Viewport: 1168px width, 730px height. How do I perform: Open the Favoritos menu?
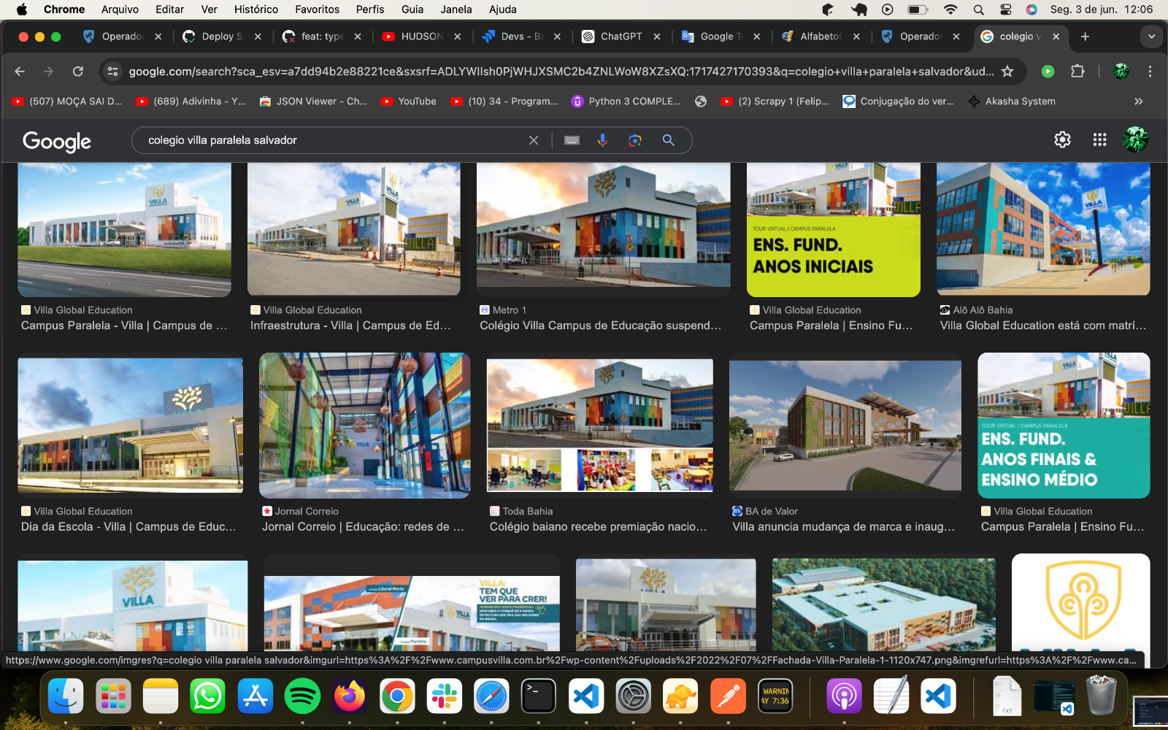[x=318, y=9]
